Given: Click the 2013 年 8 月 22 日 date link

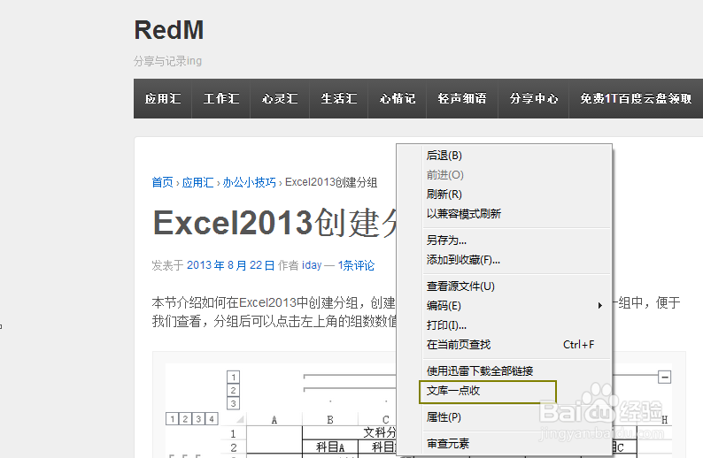Looking at the screenshot, I should tap(230, 265).
